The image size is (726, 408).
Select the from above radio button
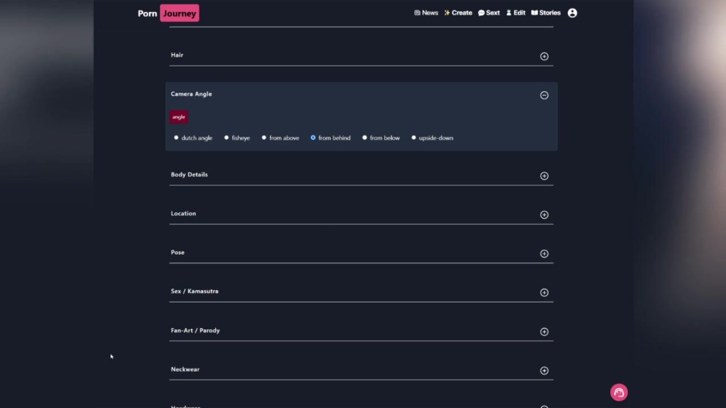coord(264,138)
